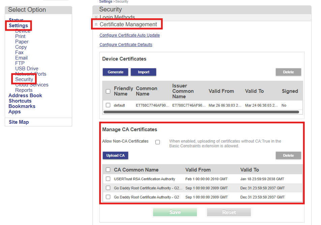Screen dimensions: 321x225
Task: Go to Email settings
Action: 21,58
